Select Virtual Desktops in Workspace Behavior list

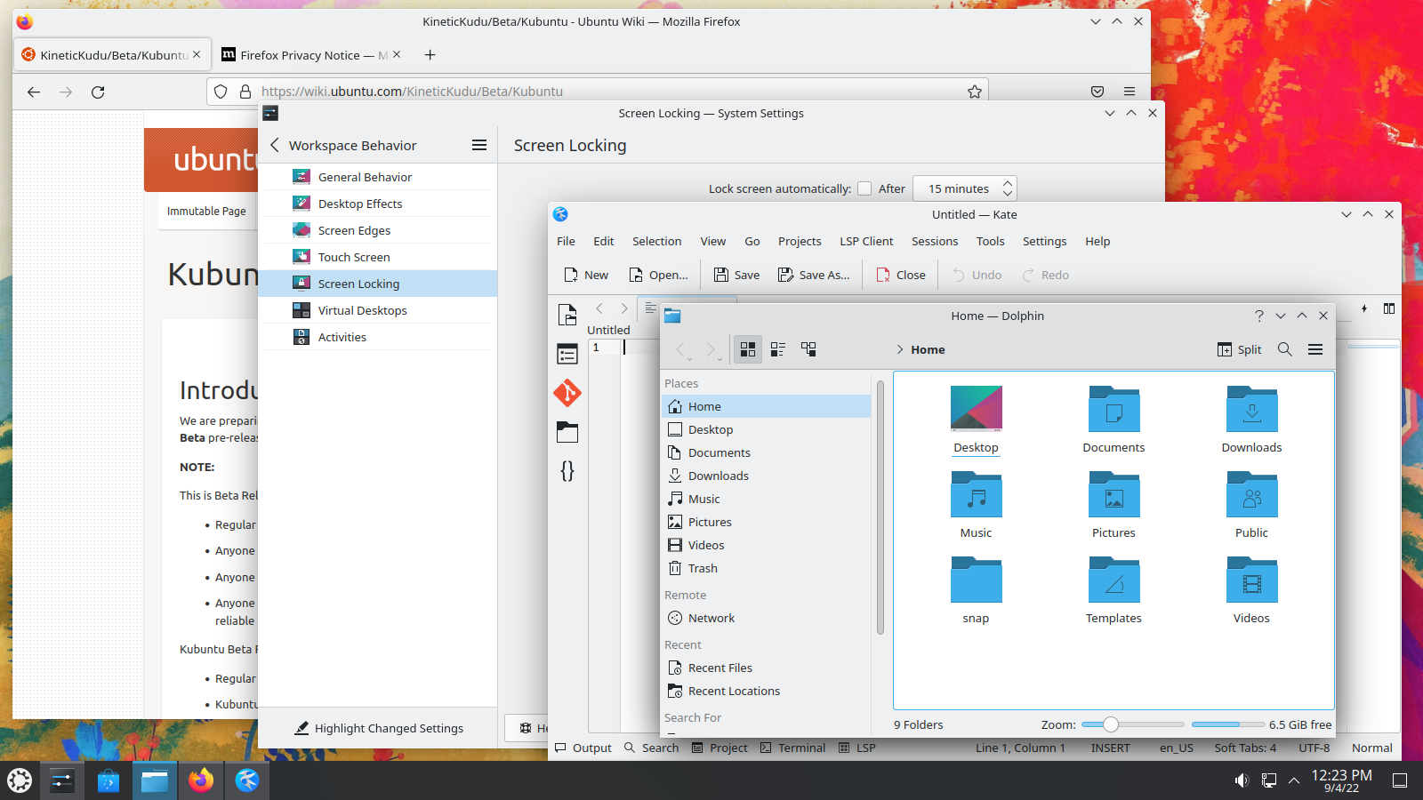click(362, 310)
